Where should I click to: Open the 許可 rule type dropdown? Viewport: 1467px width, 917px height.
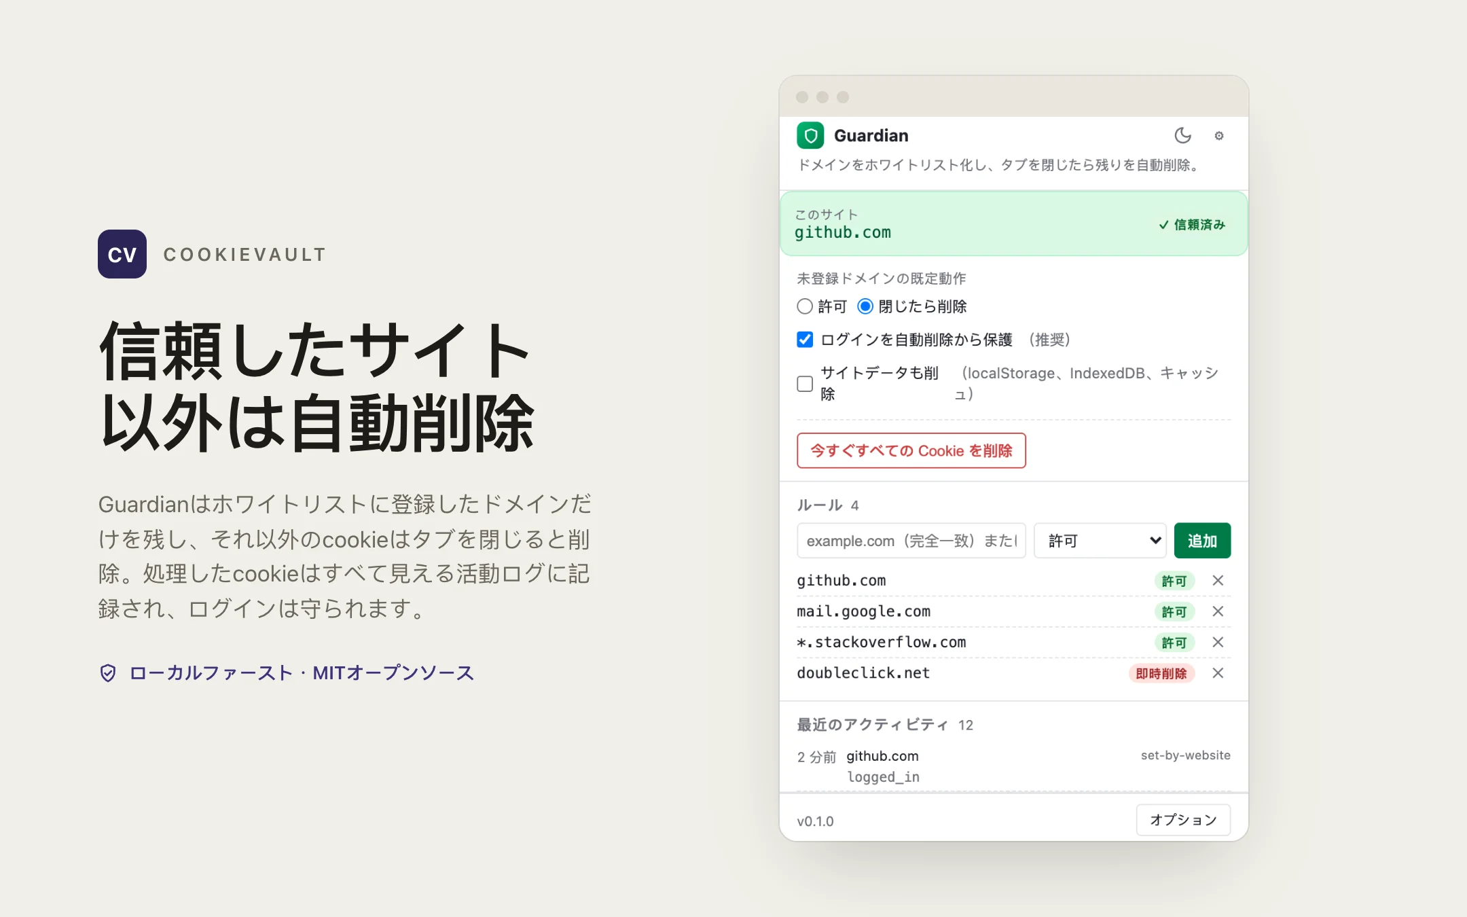pyautogui.click(x=1100, y=541)
